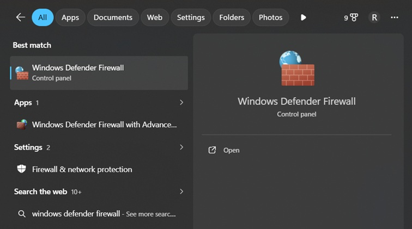Open Windows Defender Firewall with Advanced Security result
Viewport: 412px width, 229px height.
[x=99, y=125]
